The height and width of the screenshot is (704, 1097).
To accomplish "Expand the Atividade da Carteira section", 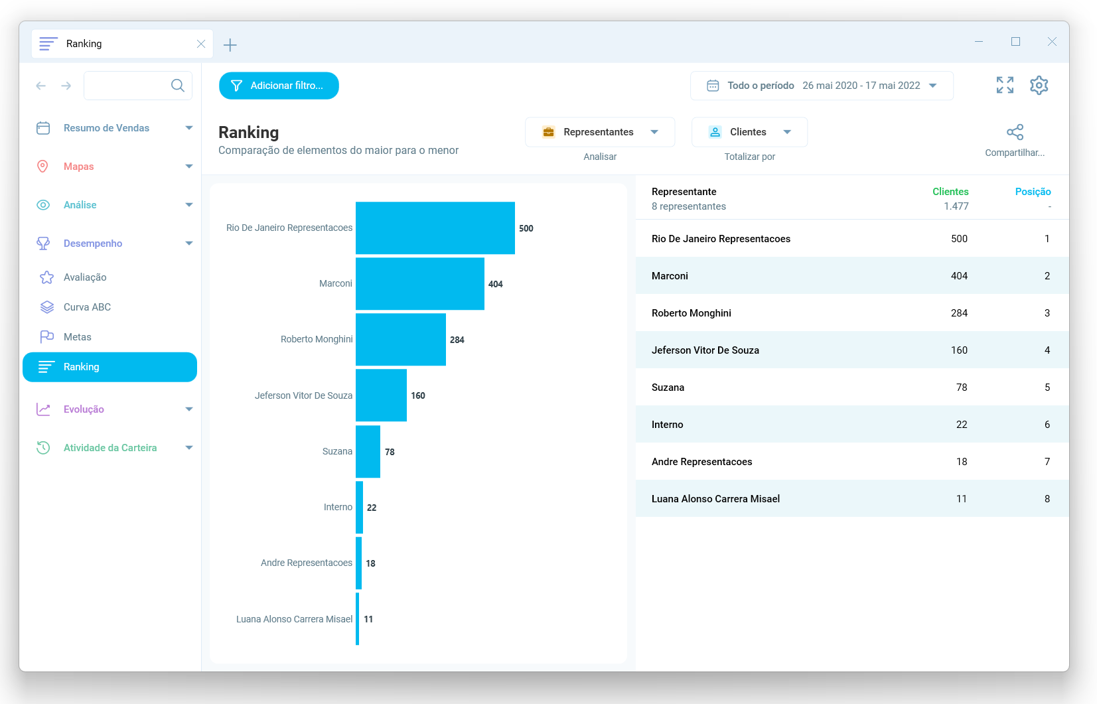I will 189,448.
